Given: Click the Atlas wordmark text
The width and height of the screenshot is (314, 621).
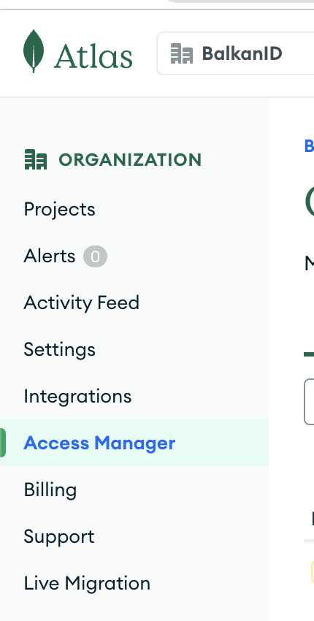Looking at the screenshot, I should [x=93, y=57].
